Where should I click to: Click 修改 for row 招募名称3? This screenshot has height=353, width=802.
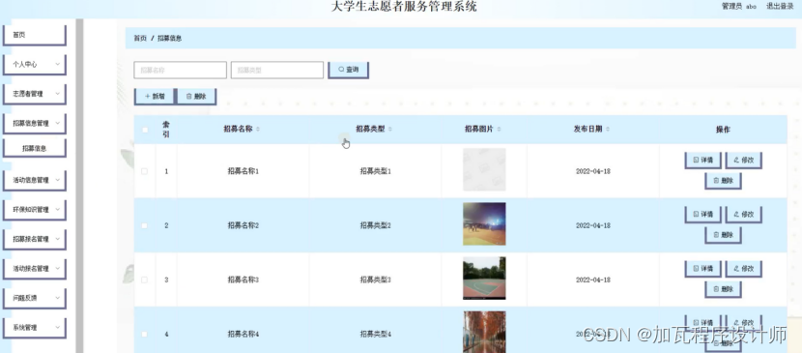(744, 269)
